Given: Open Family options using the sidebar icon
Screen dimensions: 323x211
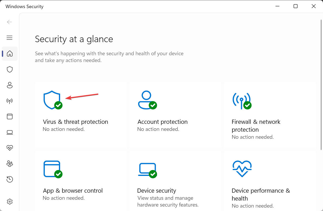Looking at the screenshot, I should (9, 164).
